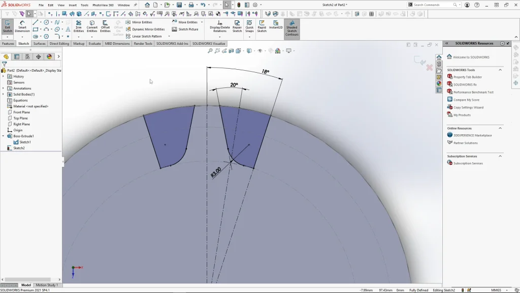Toggle Shaded Sketch Contours
The image size is (520, 293).
coord(291,29)
